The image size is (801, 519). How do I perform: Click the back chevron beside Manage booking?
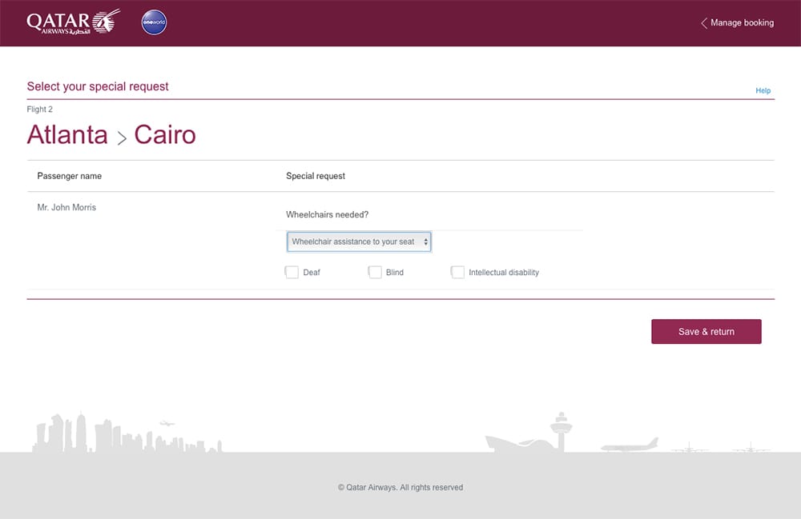[702, 23]
